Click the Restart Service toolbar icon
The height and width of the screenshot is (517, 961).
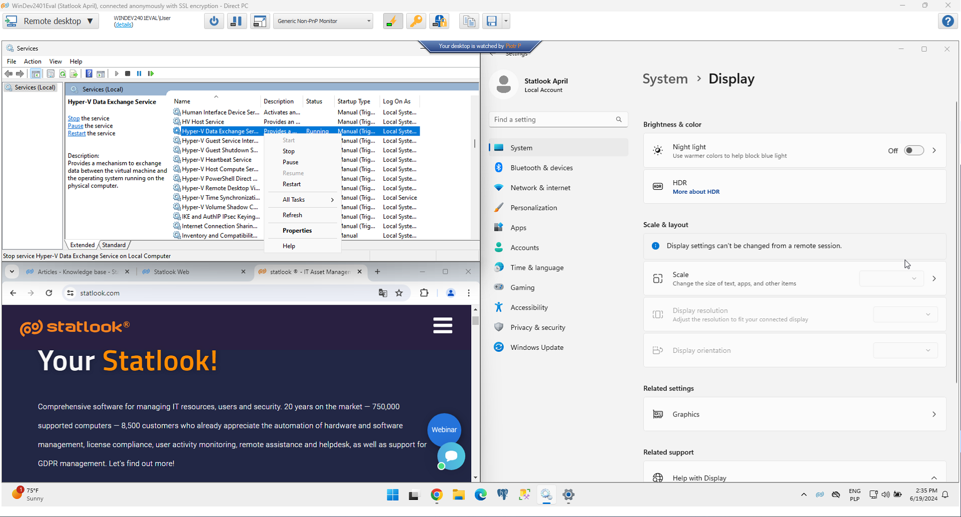151,74
